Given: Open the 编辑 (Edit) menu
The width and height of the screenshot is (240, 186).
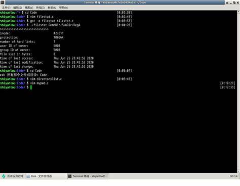Looking at the screenshot, I should click(18, 8).
